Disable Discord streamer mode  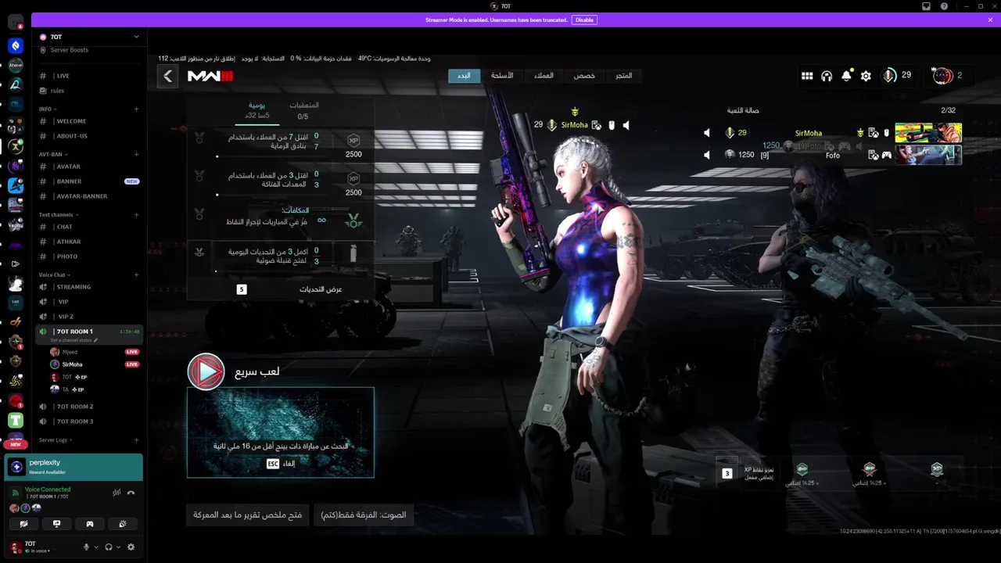(584, 20)
